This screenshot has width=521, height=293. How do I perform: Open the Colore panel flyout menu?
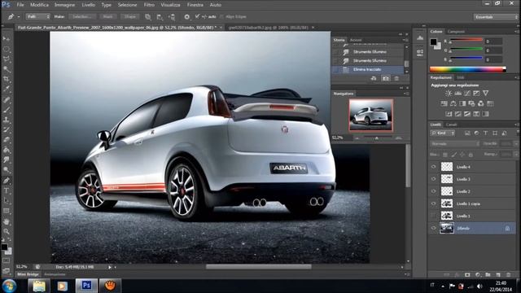[517, 32]
